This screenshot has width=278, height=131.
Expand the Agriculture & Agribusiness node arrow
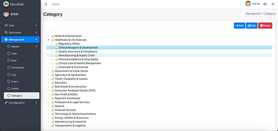pyautogui.click(x=48, y=75)
